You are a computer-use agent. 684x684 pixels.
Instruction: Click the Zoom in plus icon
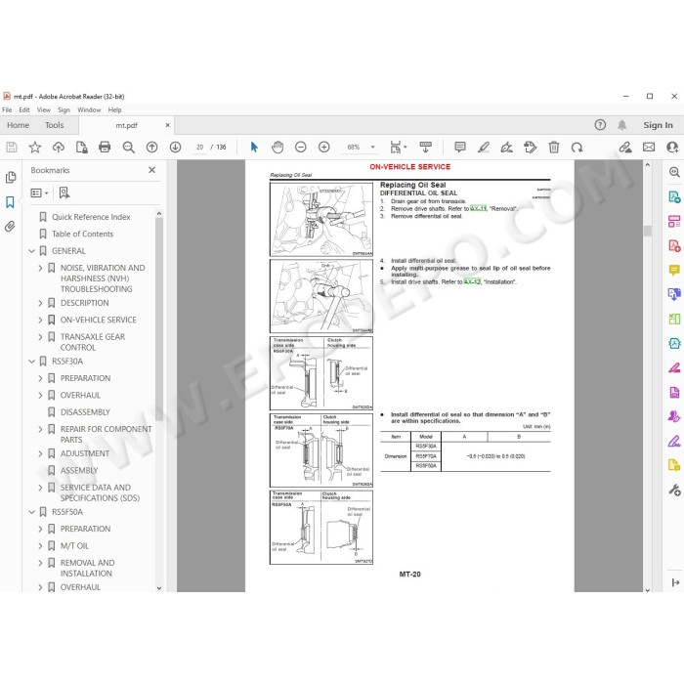(x=324, y=148)
